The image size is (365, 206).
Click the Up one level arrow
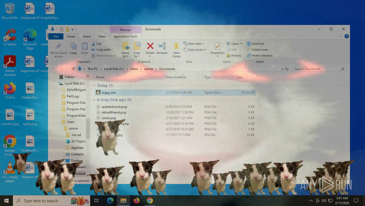point(73,69)
